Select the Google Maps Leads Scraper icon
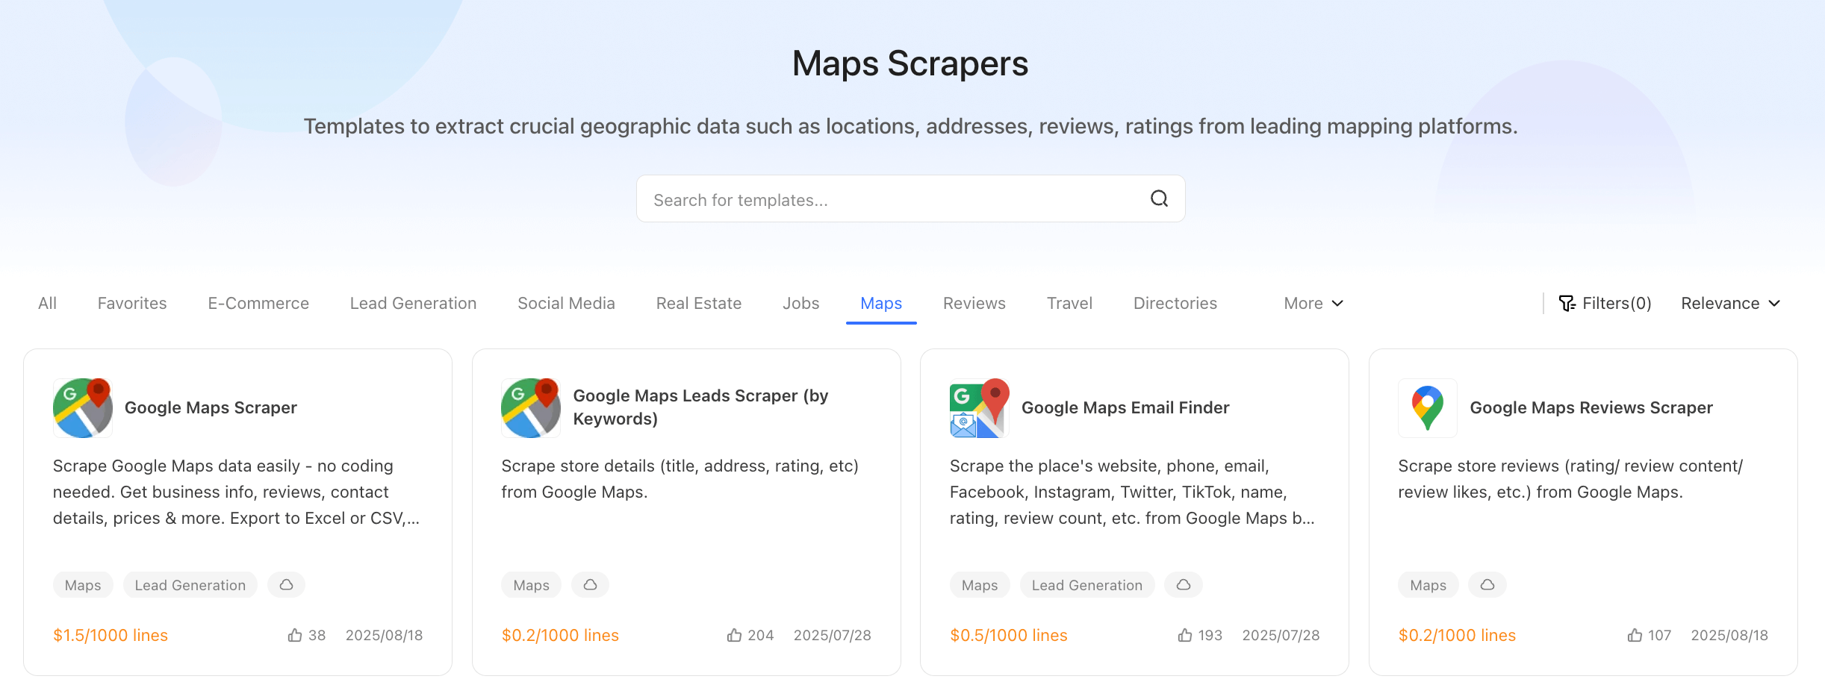 pyautogui.click(x=530, y=407)
